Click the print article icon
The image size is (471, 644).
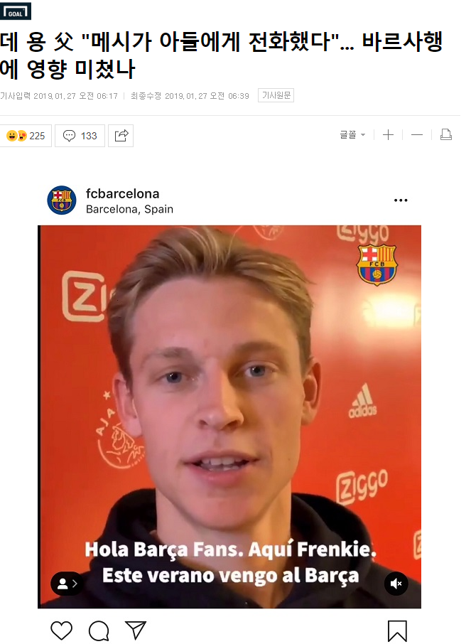click(x=446, y=135)
